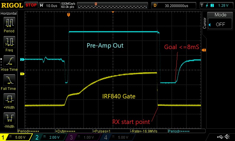This screenshot has height=141, width=235.
Task: Click the RIGOL logo
Action: 12,5
